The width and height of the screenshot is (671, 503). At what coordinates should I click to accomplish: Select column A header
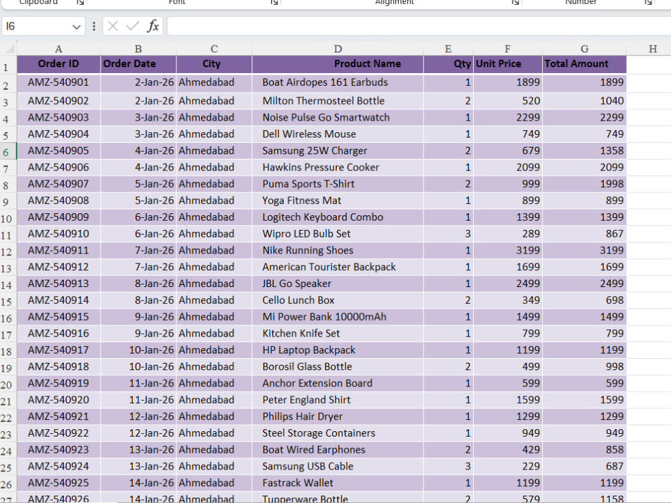pos(58,49)
